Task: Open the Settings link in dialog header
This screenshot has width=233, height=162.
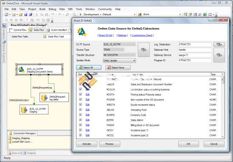Action: pos(122,35)
